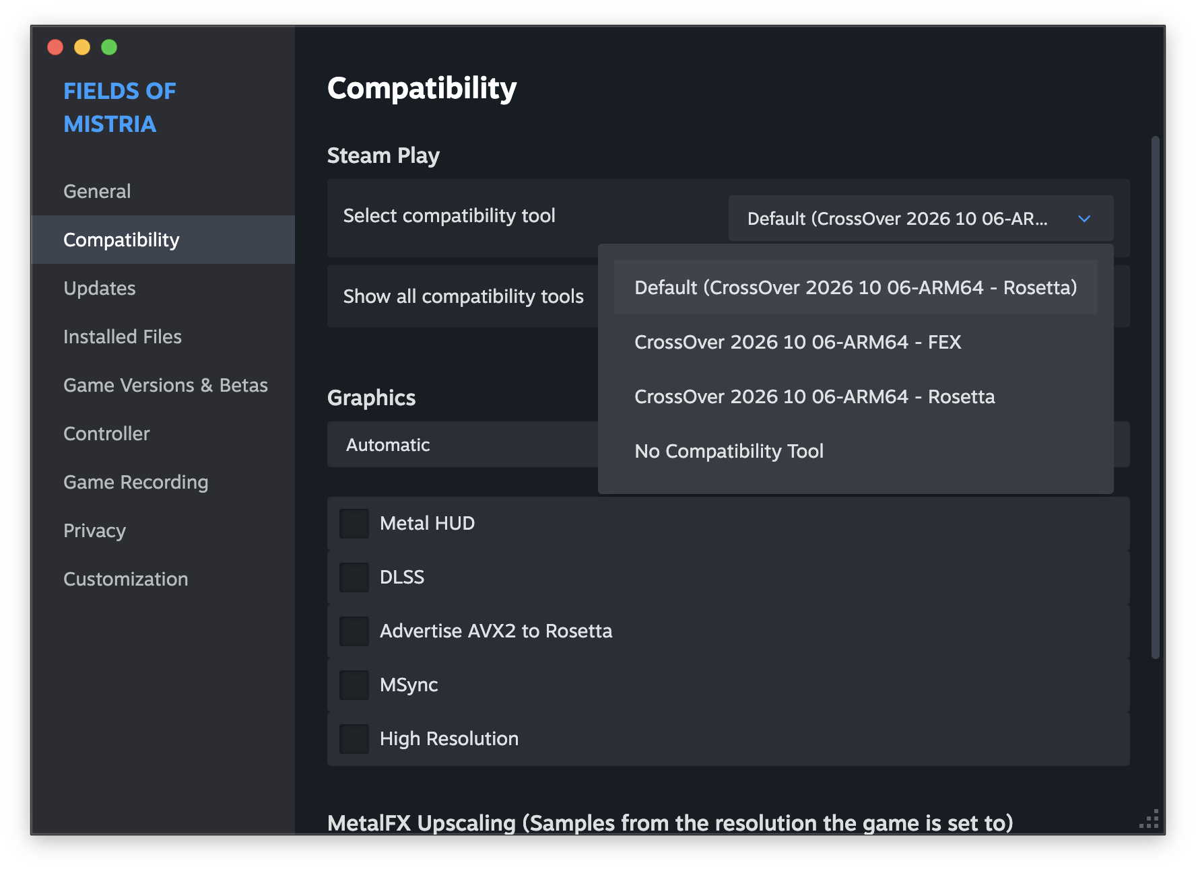Click the green zoom window button
Viewport: 1196px width, 871px height.
[109, 47]
